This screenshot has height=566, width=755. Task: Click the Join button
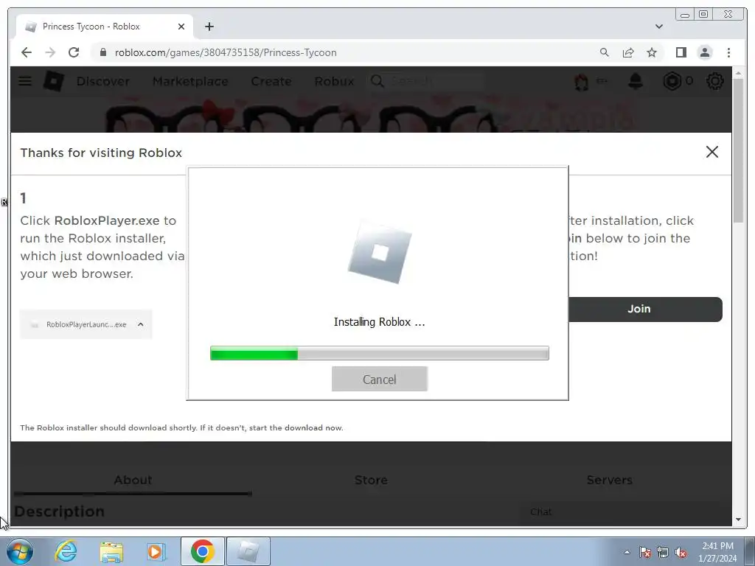coord(645,309)
